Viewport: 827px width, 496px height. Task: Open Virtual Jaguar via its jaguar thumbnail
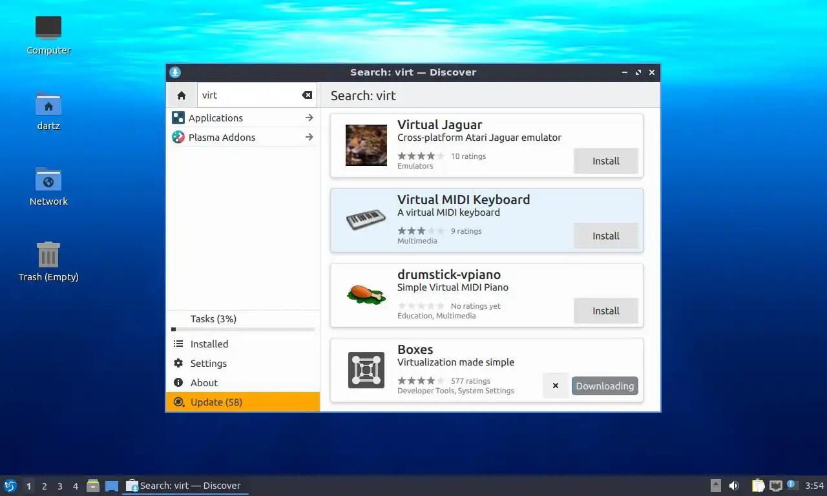366,145
